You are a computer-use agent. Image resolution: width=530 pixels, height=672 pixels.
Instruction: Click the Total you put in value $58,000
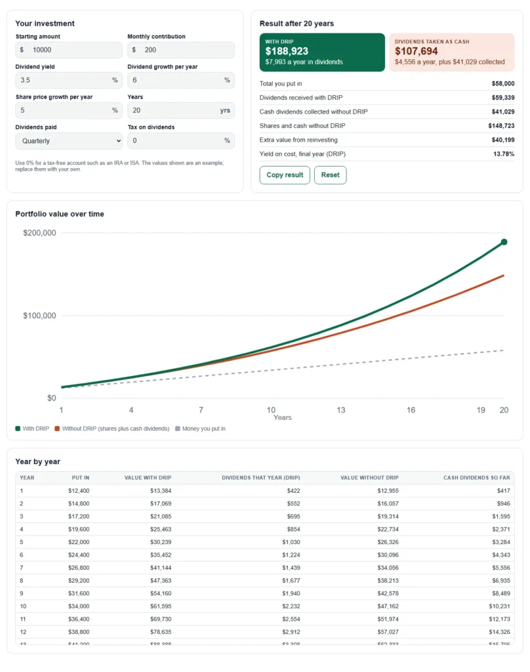[x=503, y=83]
